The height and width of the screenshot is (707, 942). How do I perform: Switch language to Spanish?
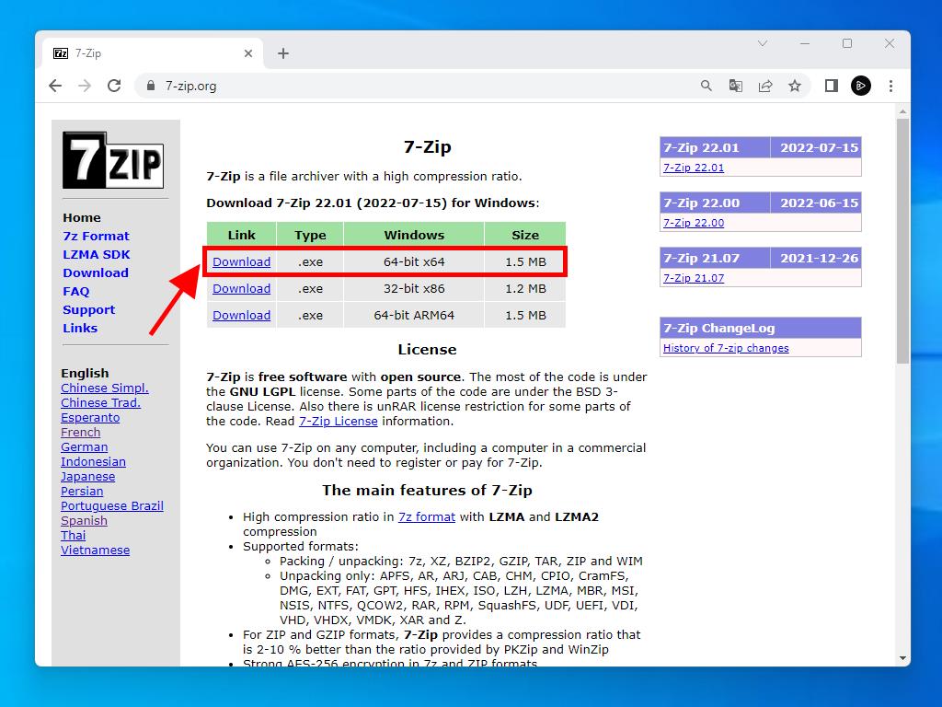pyautogui.click(x=84, y=521)
